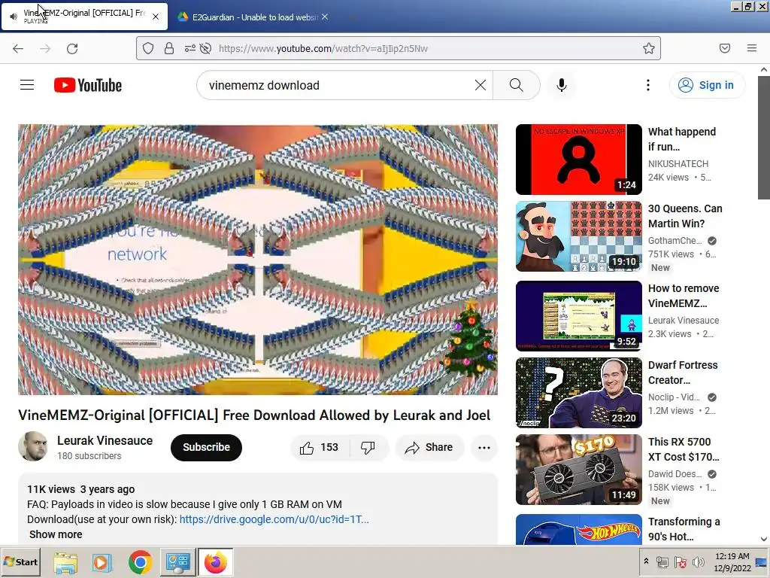Viewport: 770px width, 578px height.
Task: Open the Hot Wheels video thumbnail
Action: tap(579, 529)
